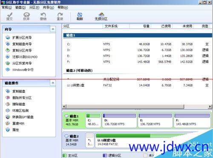The width and height of the screenshot is (213, 158).
Task: Collapse the 磁盘操作 panel
Action: tap(53, 83)
